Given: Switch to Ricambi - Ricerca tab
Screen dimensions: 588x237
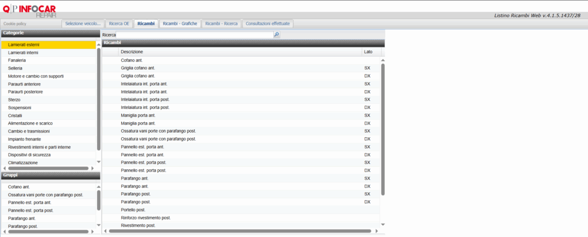Looking at the screenshot, I should (x=221, y=24).
